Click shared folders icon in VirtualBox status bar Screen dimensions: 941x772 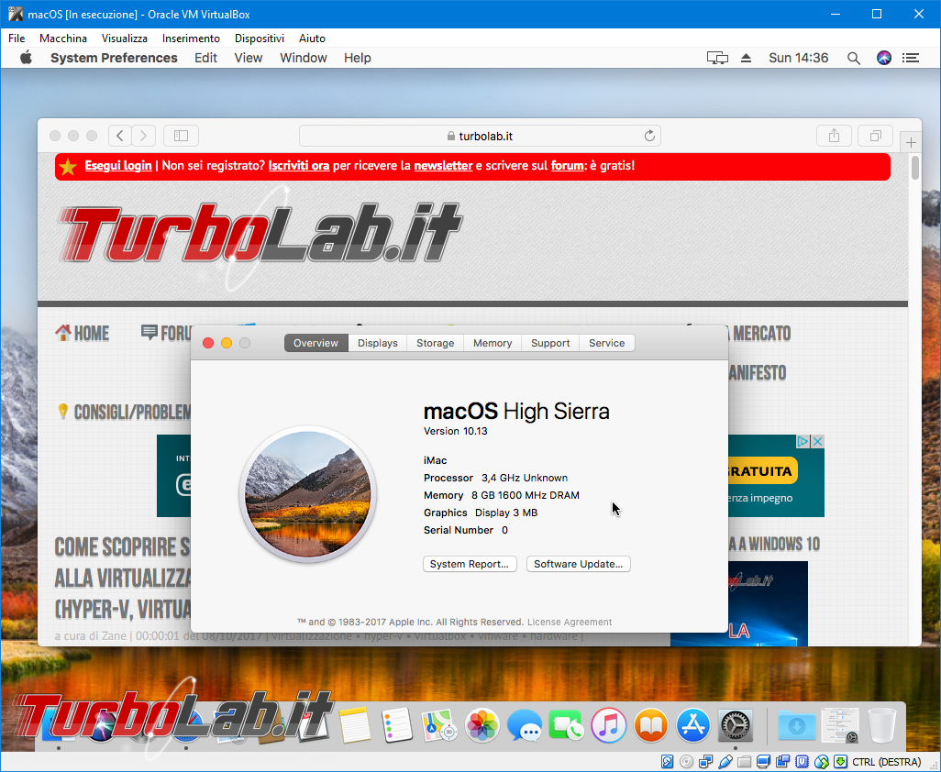tap(744, 762)
